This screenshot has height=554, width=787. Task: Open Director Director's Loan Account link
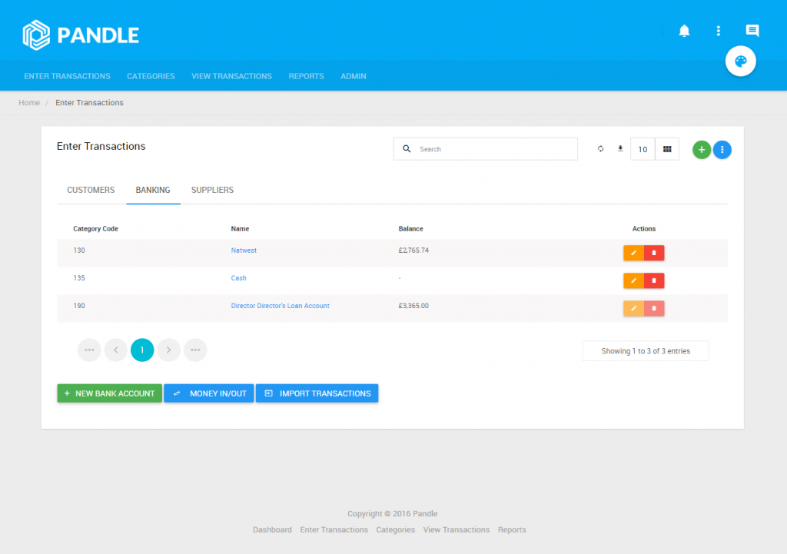(280, 306)
